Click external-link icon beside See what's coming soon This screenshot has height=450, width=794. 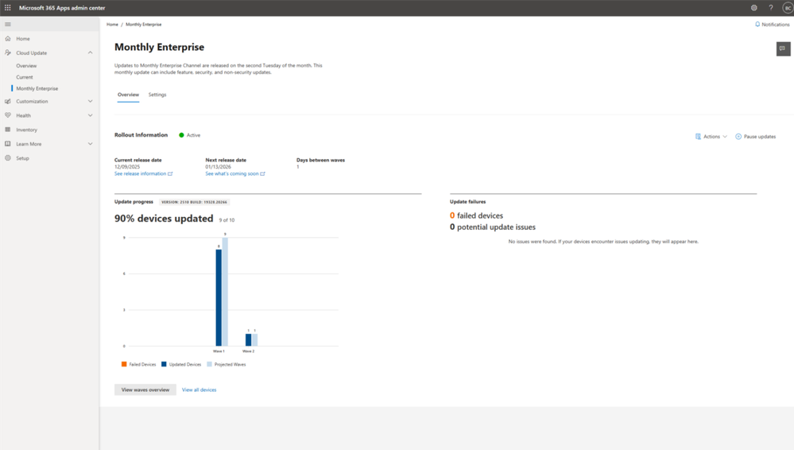tap(262, 174)
